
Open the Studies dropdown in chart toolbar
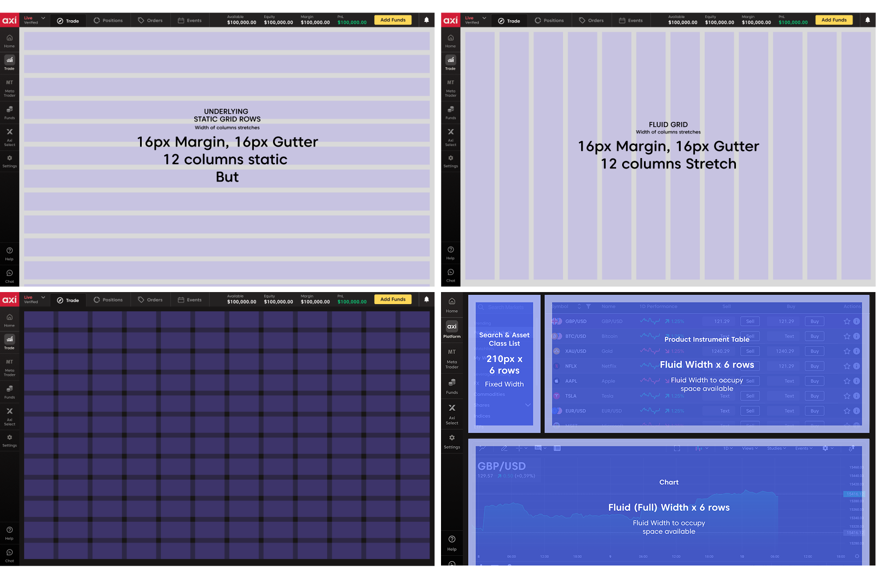pos(776,448)
